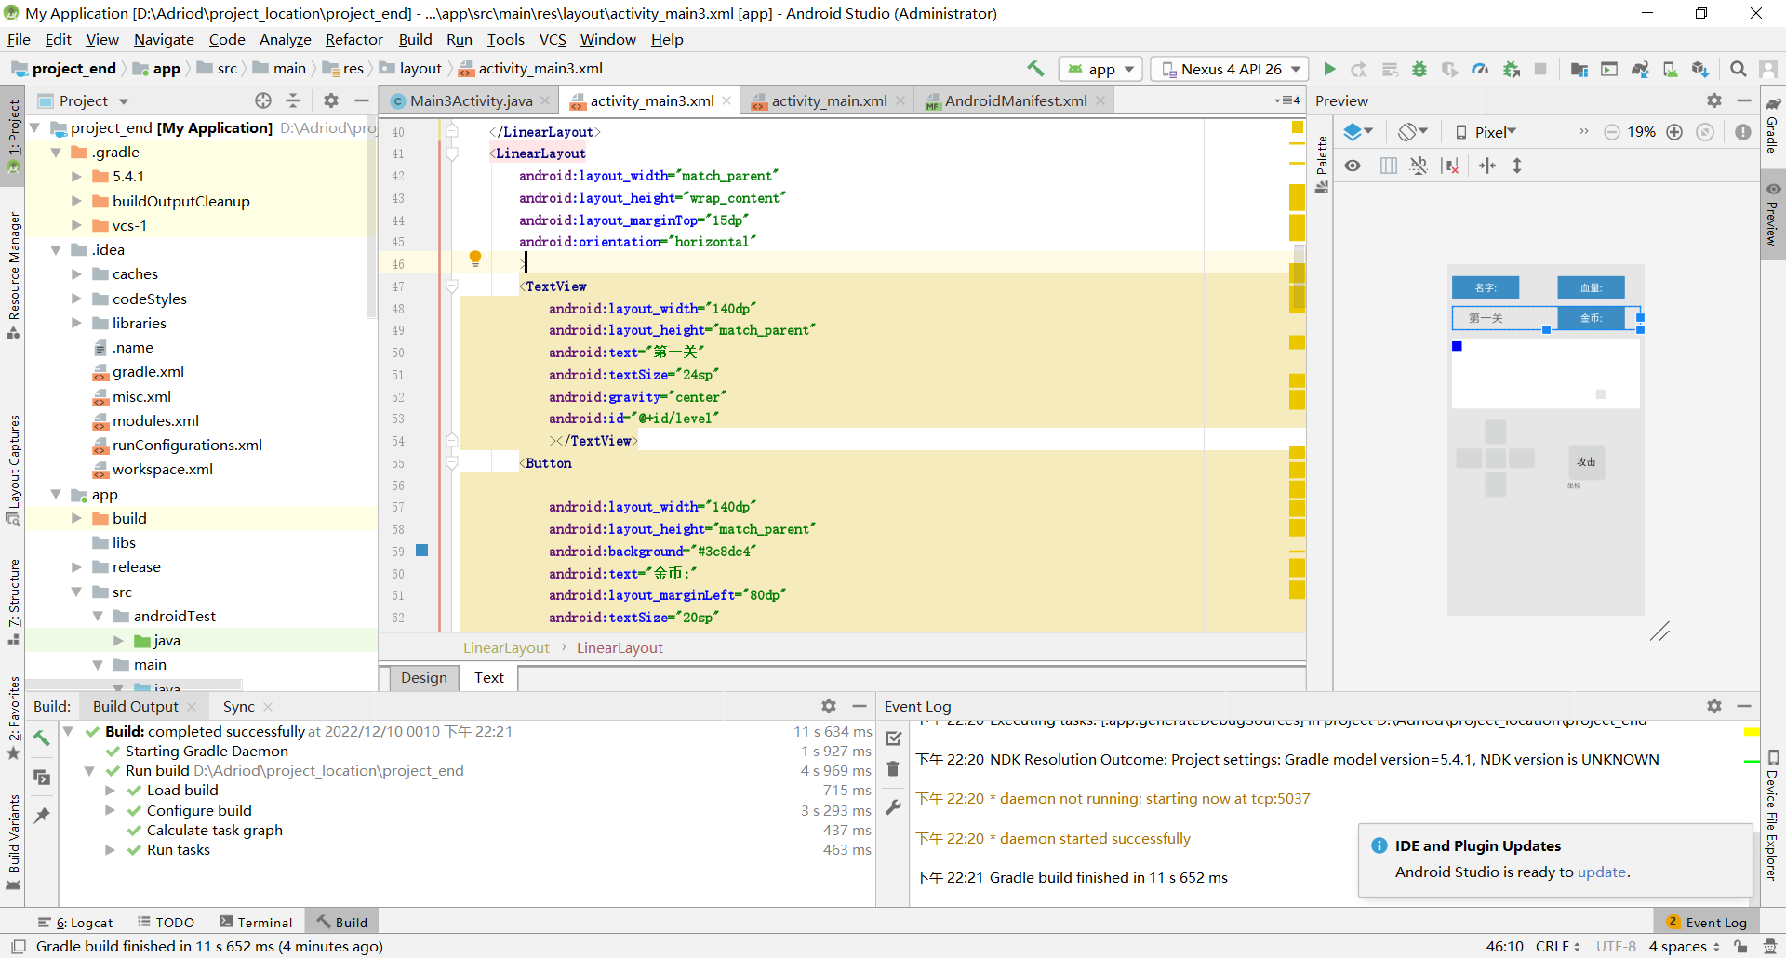This screenshot has width=1786, height=958.
Task: Open the 6: Logcat tool button
Action: [x=75, y=922]
